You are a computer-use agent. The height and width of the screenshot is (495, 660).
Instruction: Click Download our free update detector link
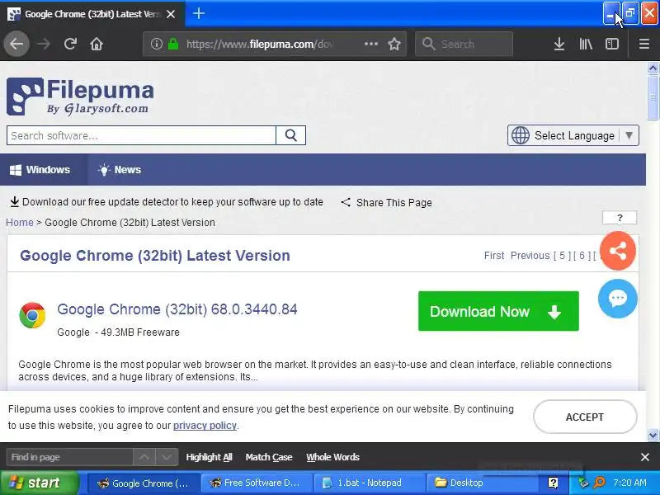(167, 202)
